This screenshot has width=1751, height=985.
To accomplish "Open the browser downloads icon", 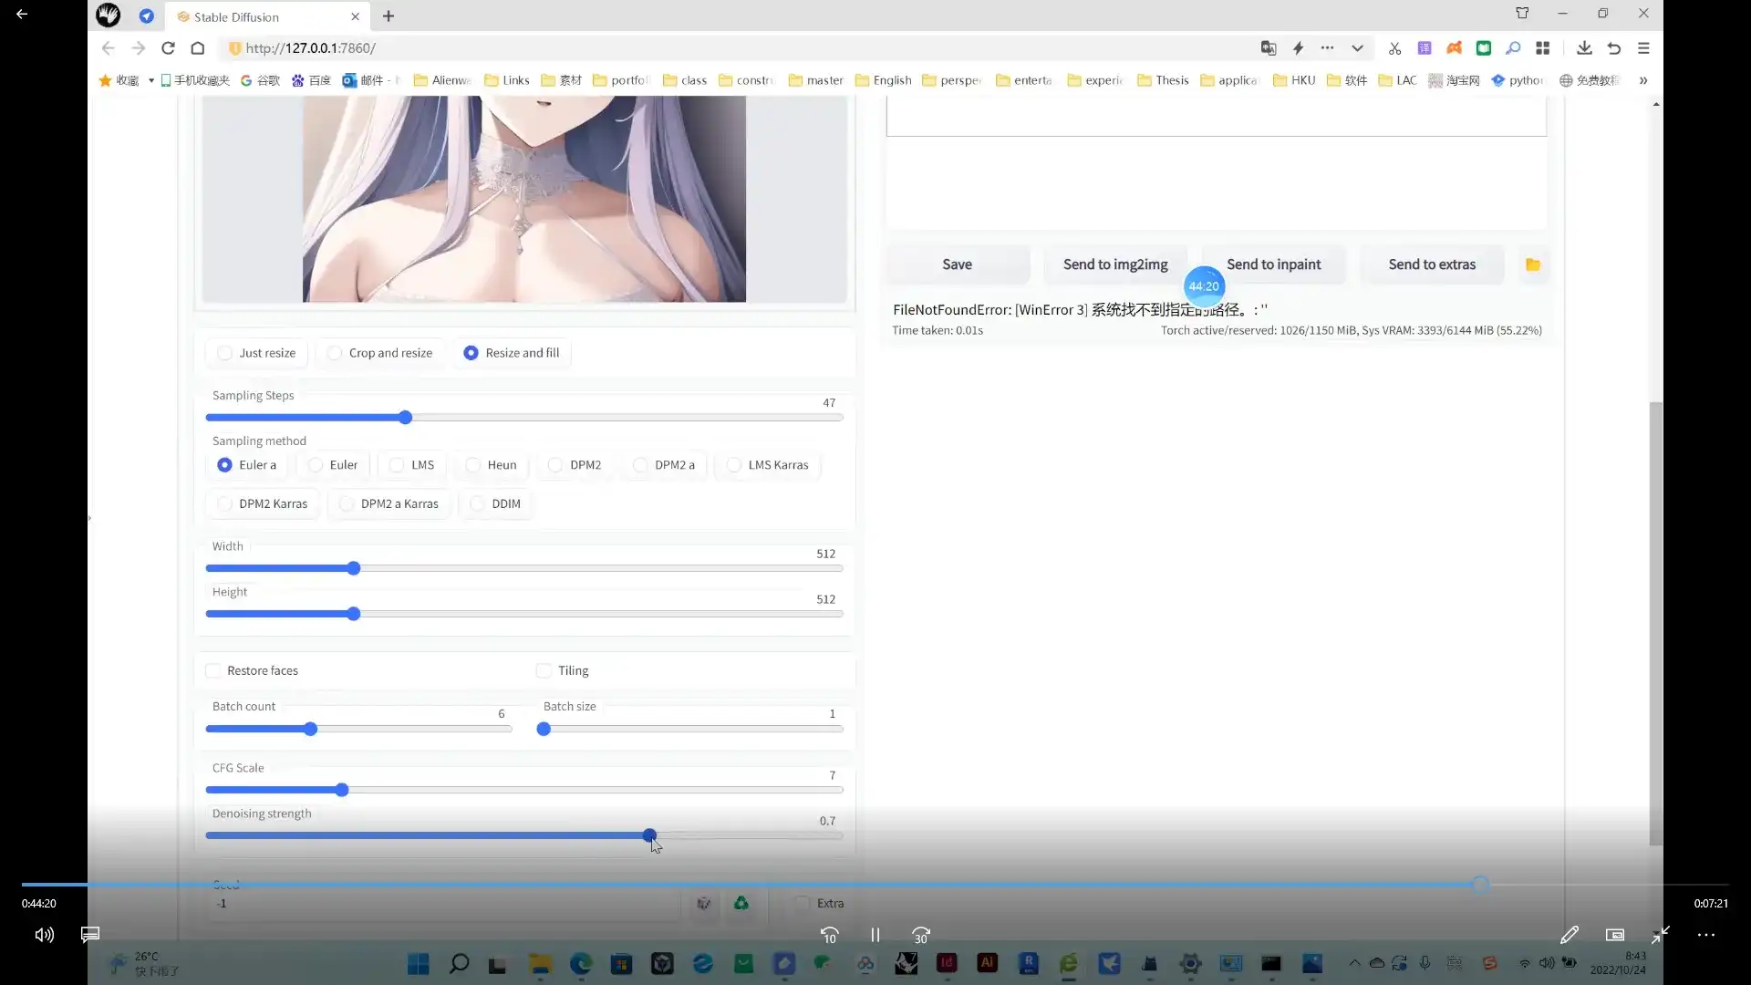I will [x=1584, y=48].
